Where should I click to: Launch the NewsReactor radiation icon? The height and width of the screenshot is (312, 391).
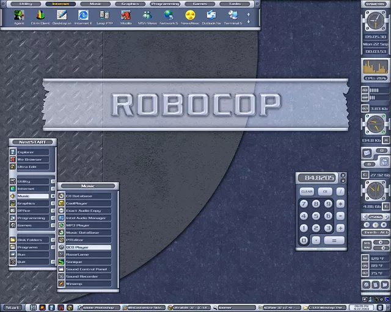tap(190, 15)
